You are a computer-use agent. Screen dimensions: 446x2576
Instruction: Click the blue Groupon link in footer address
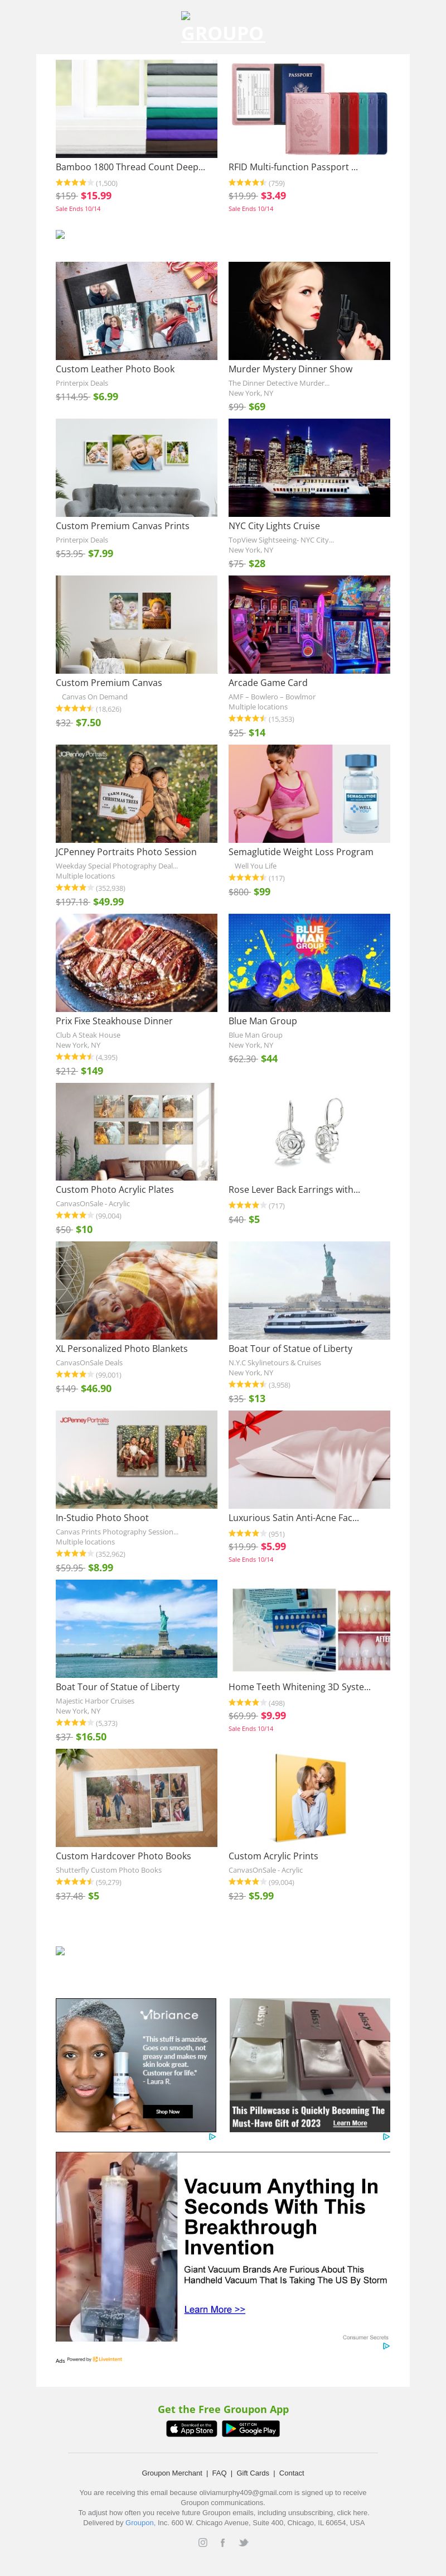(140, 2523)
